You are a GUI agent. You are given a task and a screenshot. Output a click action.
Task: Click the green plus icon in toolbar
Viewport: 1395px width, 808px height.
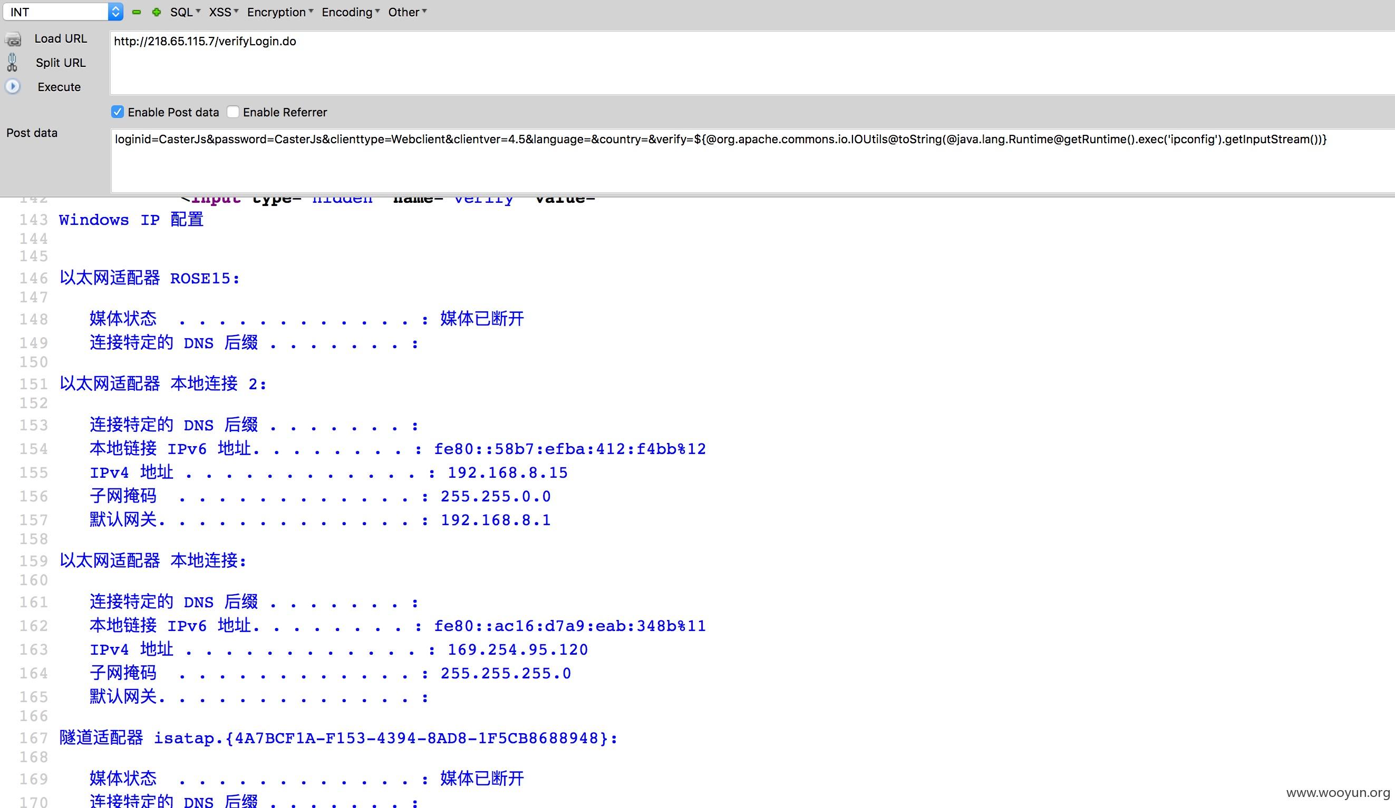156,12
